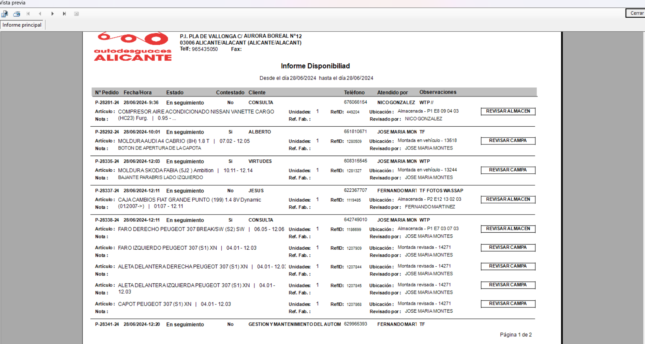Open the print dialog via the printer icon
This screenshot has height=344, width=645.
coord(16,14)
